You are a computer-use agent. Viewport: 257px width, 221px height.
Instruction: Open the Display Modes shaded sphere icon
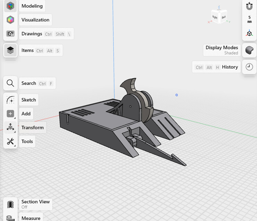249,50
